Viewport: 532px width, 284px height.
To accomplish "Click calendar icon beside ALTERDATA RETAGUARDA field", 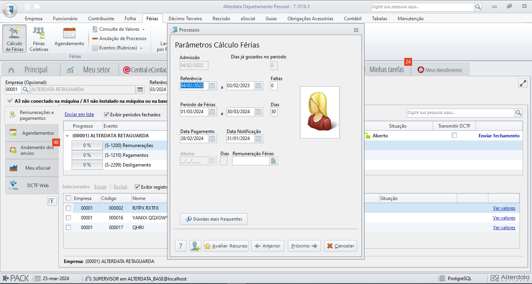I will coord(140,89).
